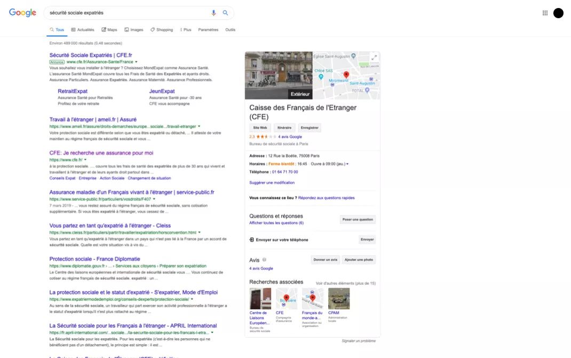Viewport: 571px width, 358px height.
Task: Click the Ajouter une photo button
Action: point(359,260)
